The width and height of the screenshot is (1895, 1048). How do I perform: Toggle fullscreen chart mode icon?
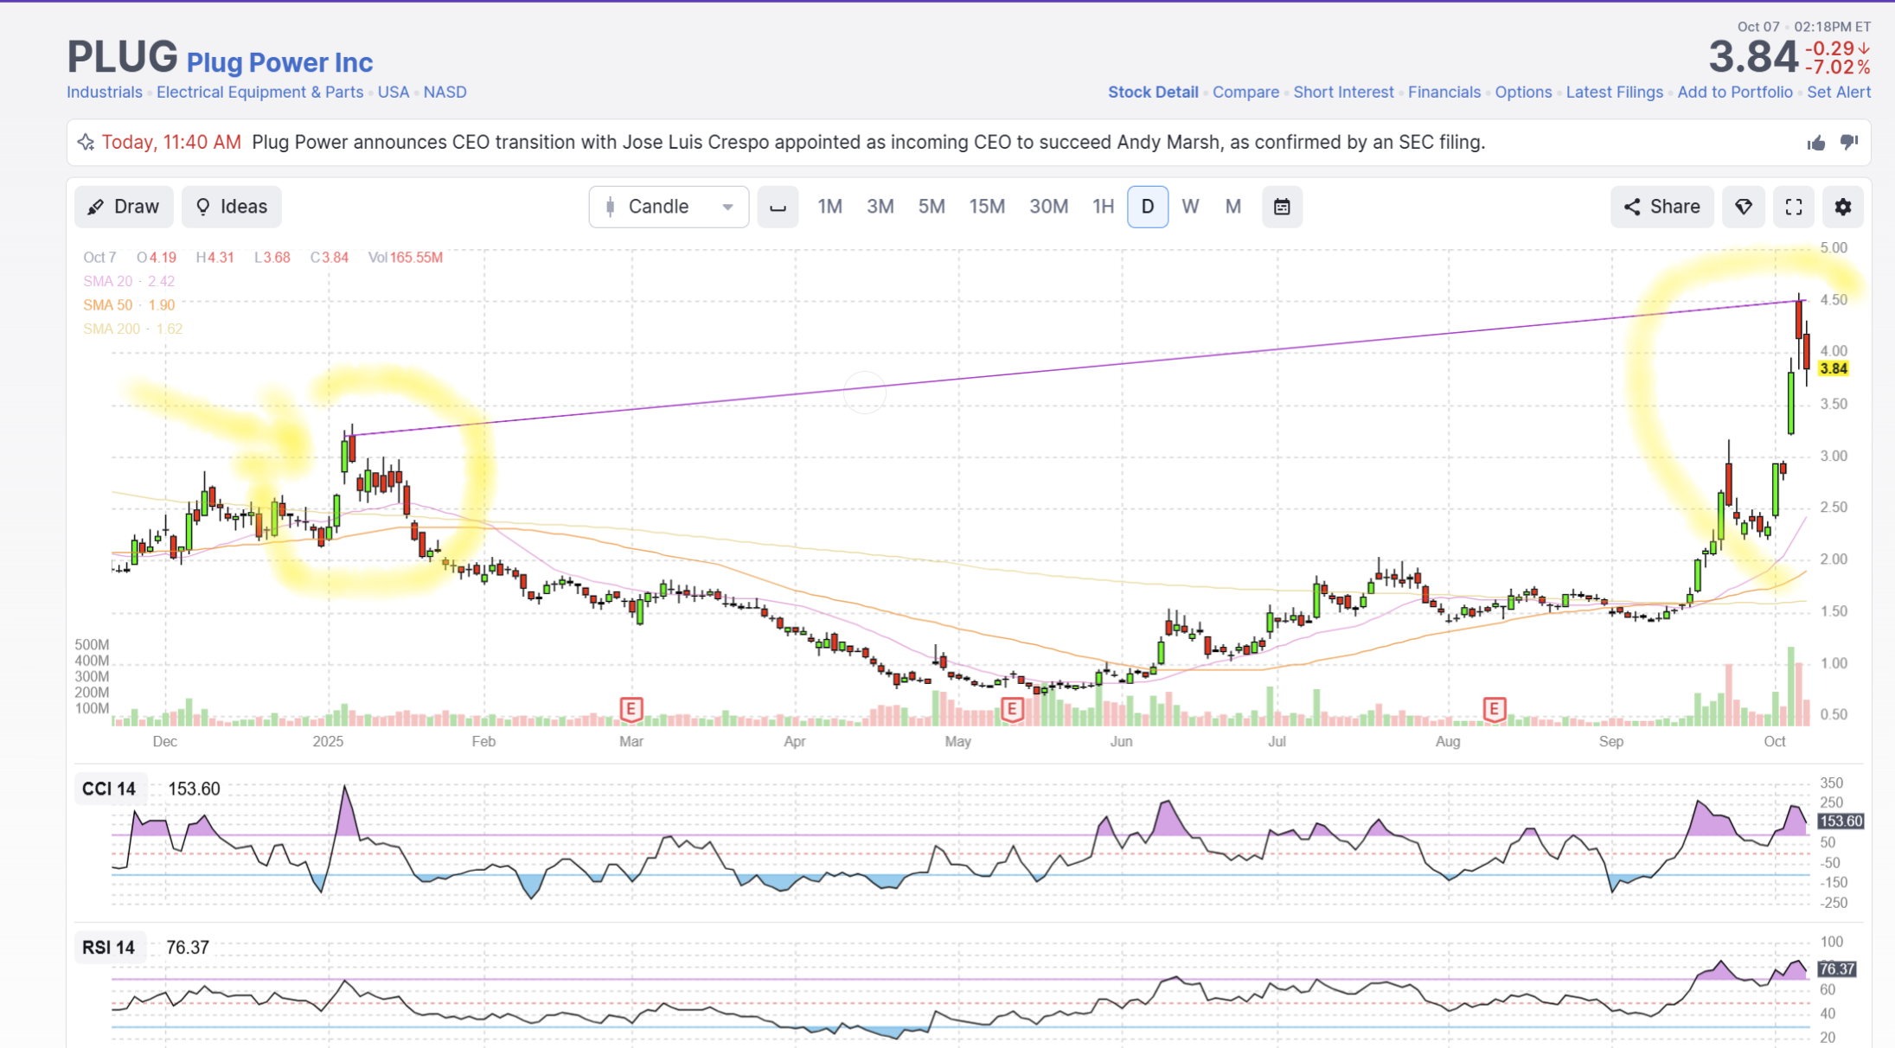coord(1794,207)
